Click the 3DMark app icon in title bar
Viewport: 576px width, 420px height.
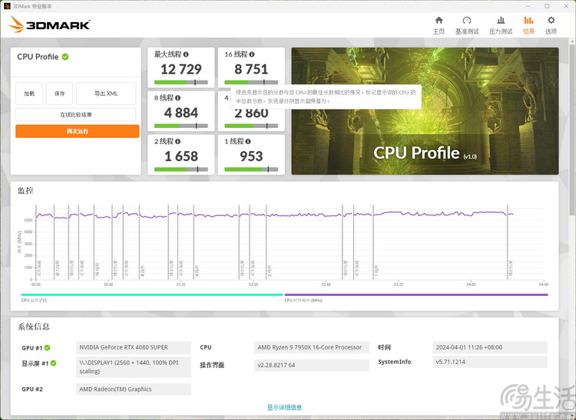click(x=7, y=6)
